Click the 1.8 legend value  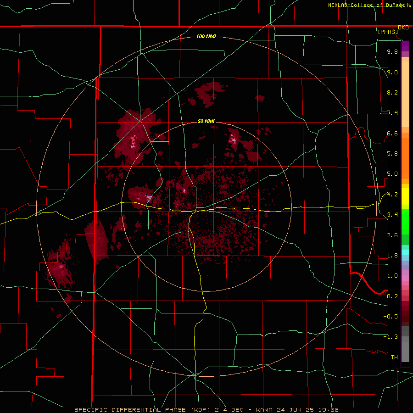point(392,256)
